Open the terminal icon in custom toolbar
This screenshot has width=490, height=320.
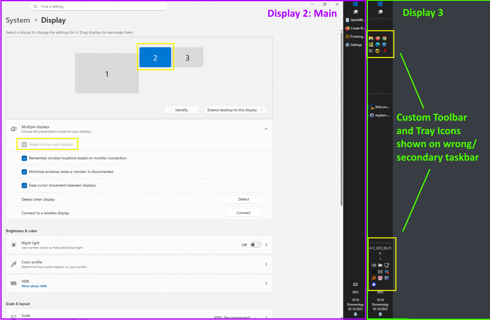point(371,51)
